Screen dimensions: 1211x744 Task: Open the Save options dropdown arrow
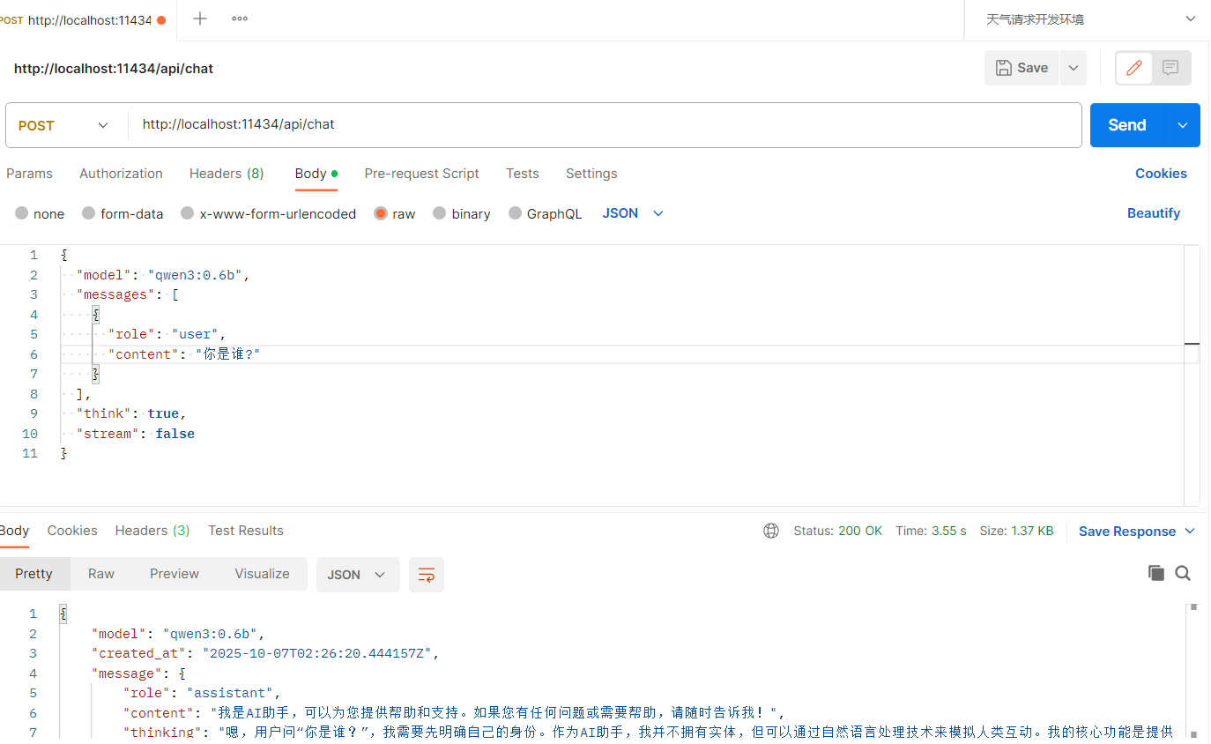[1073, 68]
